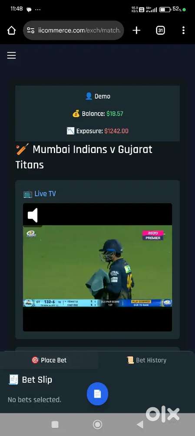
Task: Open the browser three-dot menu
Action: coord(183,31)
